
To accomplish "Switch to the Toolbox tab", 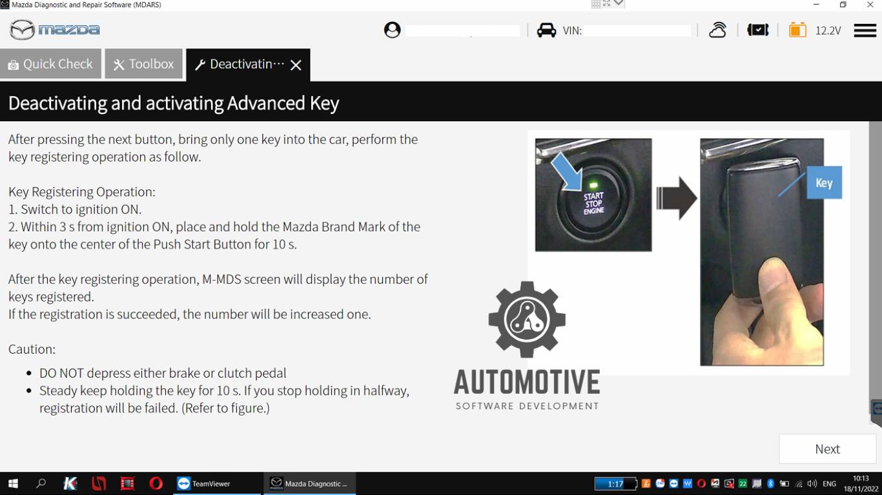I will point(143,64).
